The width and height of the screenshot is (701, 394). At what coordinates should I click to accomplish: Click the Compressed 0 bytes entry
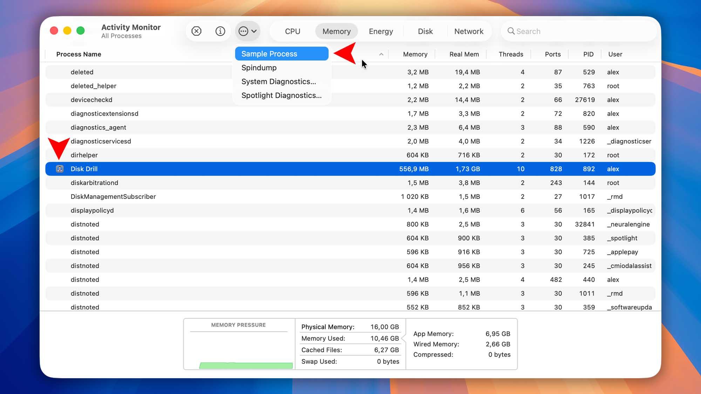pos(462,354)
